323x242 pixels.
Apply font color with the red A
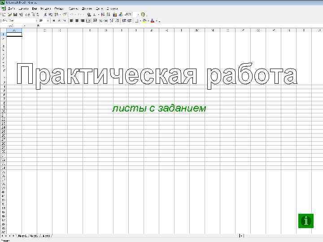click(153, 21)
